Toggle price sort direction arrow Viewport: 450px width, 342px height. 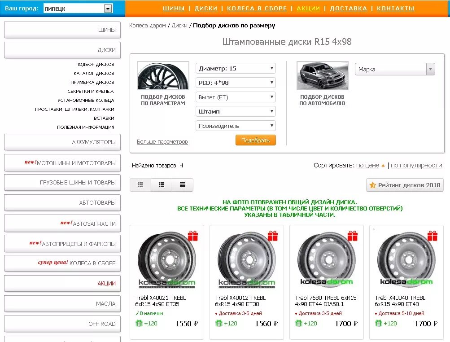[x=383, y=166]
